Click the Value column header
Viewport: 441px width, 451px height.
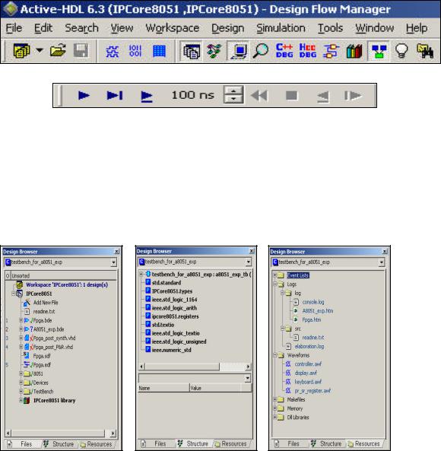(x=215, y=388)
